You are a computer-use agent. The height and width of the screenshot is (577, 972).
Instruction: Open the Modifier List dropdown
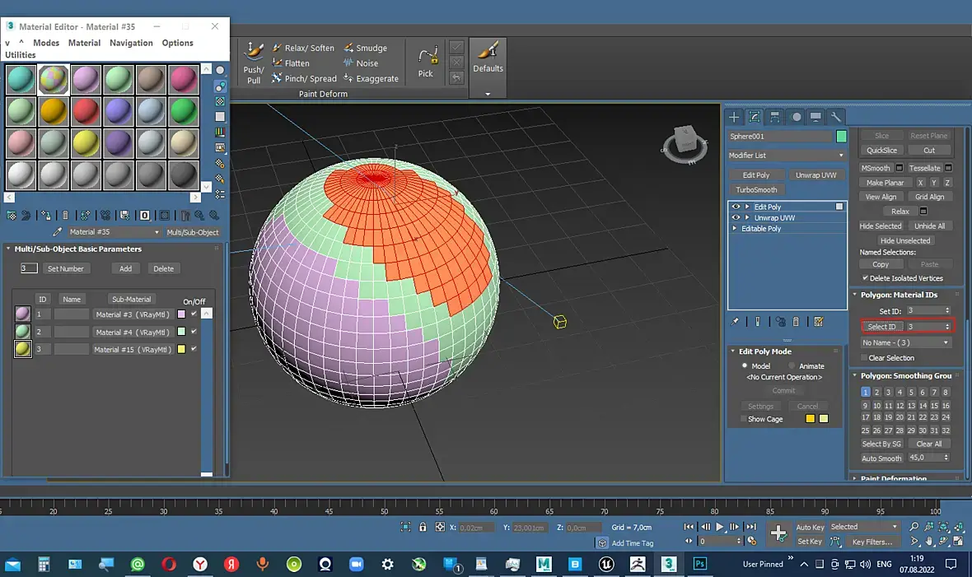(787, 156)
